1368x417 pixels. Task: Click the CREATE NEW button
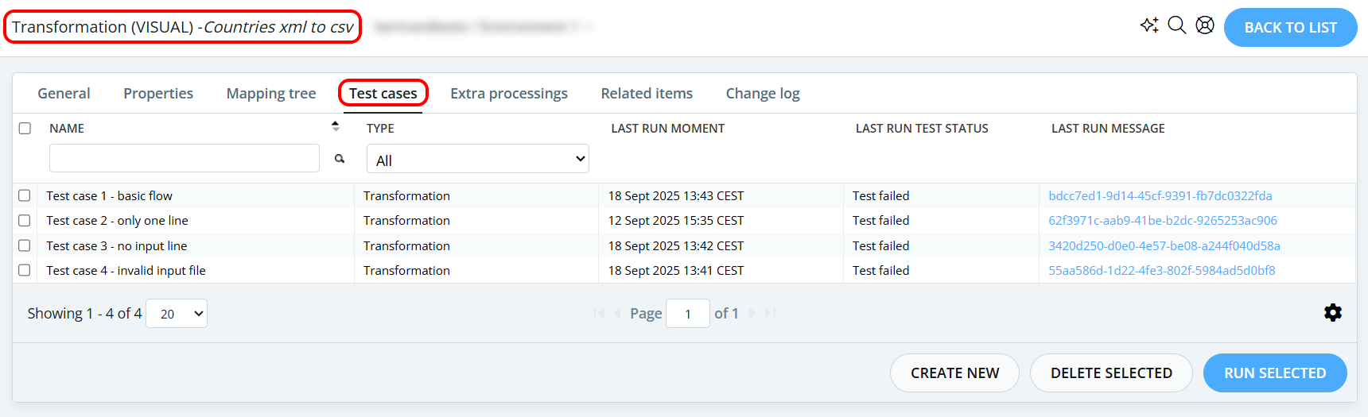click(x=954, y=373)
